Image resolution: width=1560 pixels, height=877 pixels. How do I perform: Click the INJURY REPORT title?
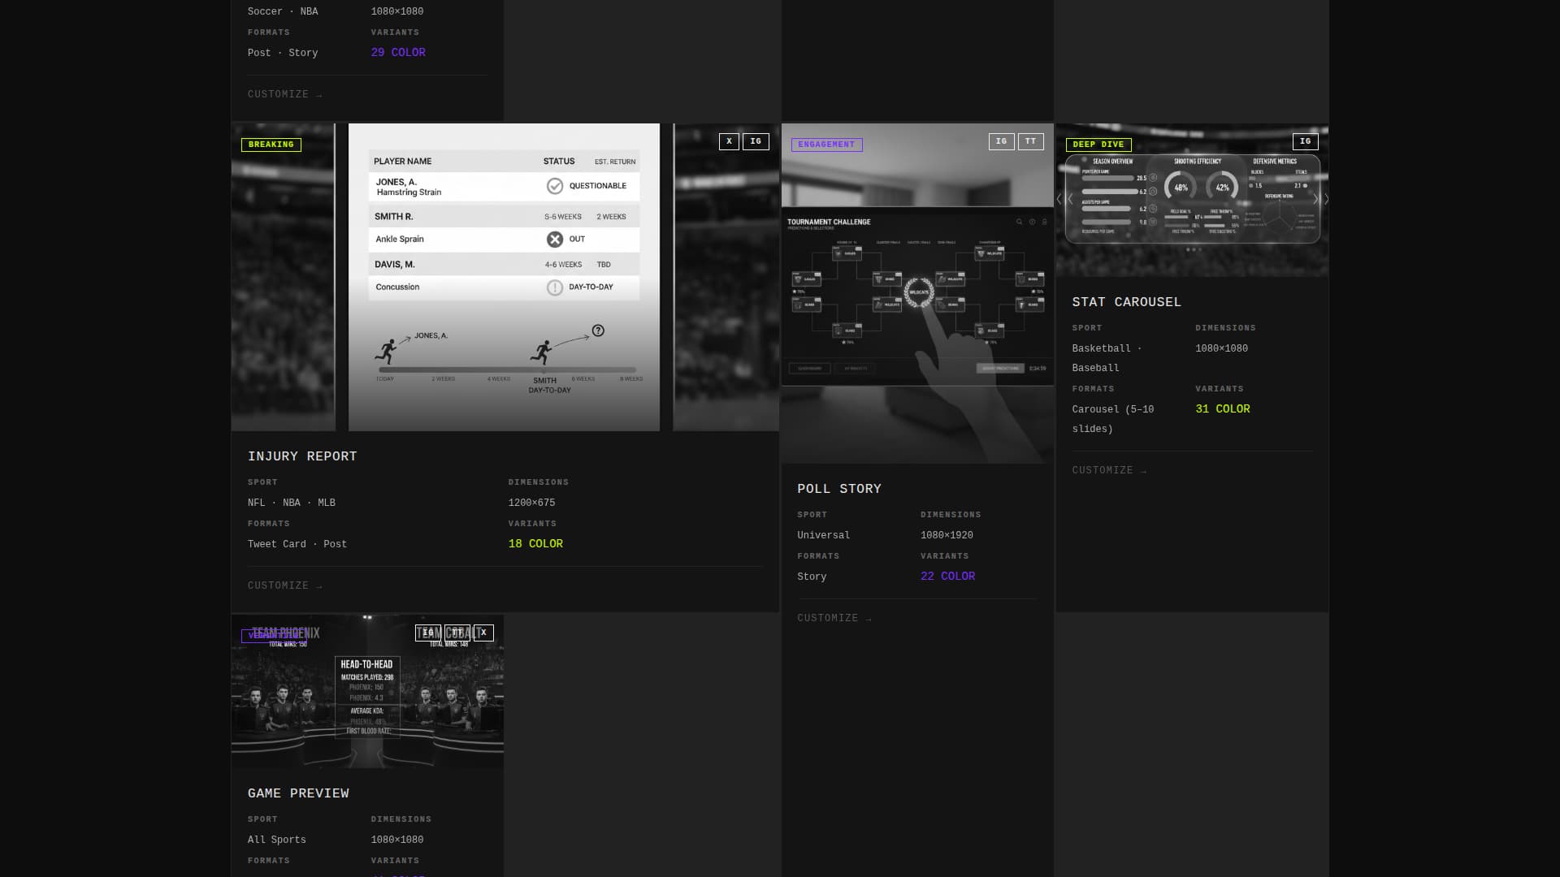coord(302,456)
